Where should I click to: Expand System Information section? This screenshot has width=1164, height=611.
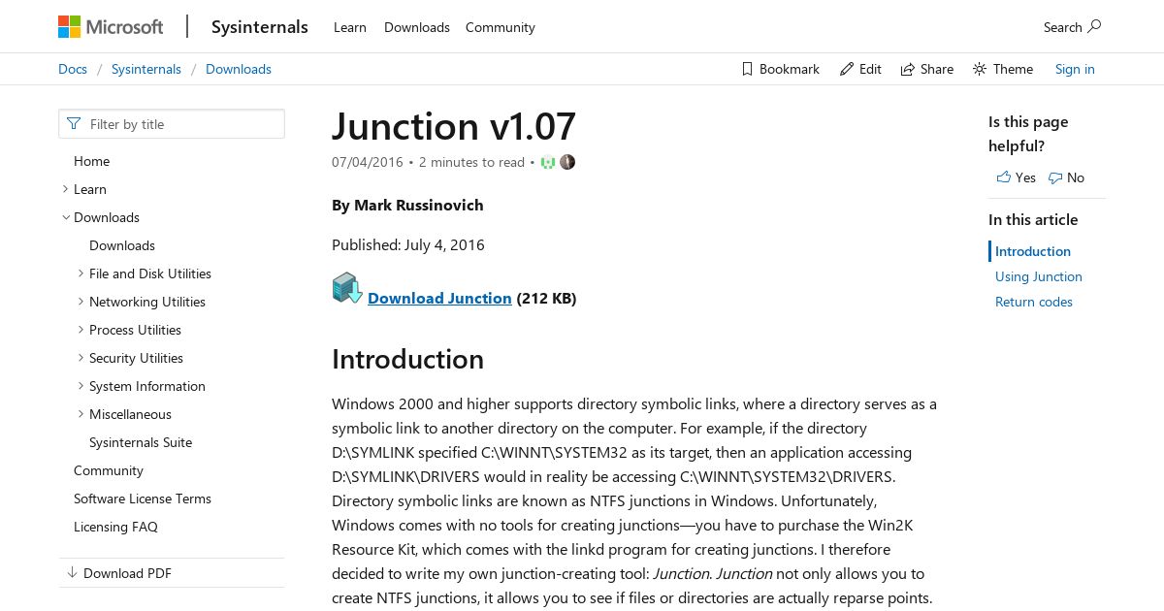point(81,386)
